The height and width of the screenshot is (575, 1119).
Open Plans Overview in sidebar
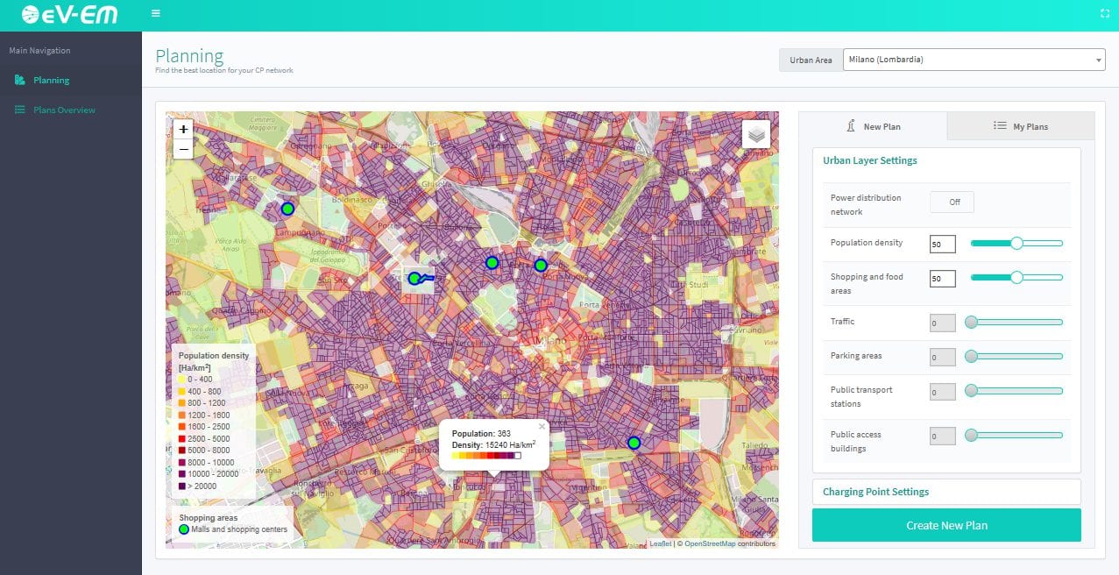64,110
